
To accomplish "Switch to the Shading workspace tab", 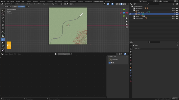I will point(66,1).
